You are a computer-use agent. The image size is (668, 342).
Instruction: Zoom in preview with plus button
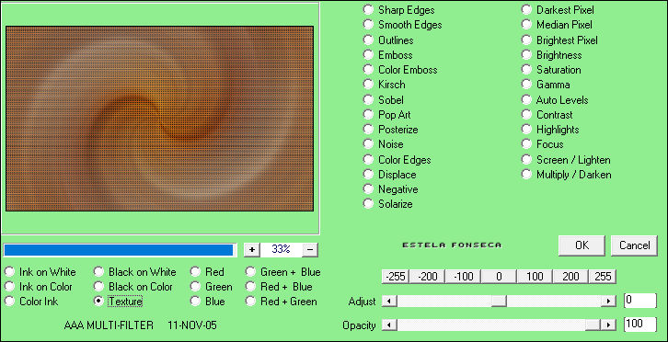click(x=252, y=249)
